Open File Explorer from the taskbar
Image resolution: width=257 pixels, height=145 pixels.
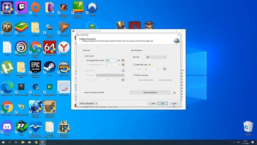(23, 142)
